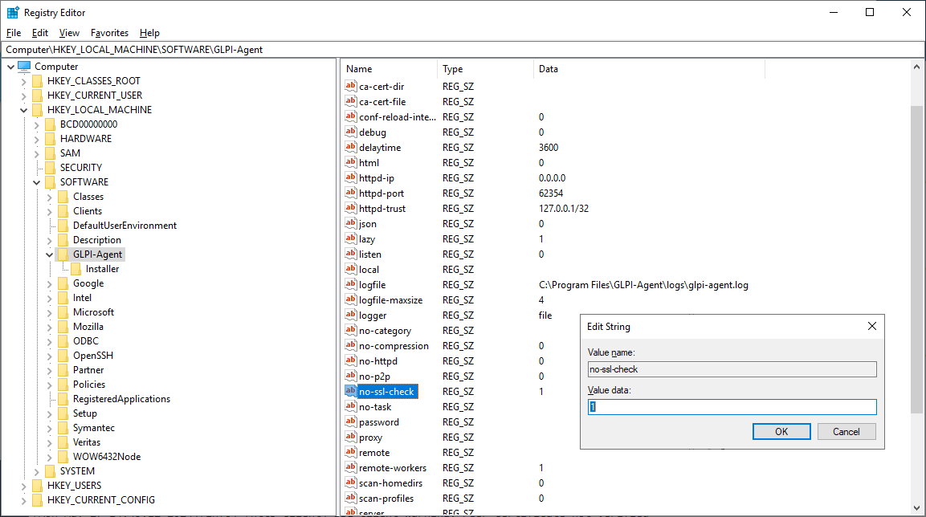Select the HKEY_CURRENT_CONFIG hive
Viewport: 926px width, 517px height.
tap(101, 500)
